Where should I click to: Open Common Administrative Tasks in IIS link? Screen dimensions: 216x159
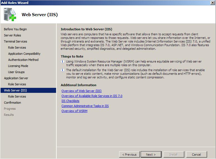click(85, 106)
